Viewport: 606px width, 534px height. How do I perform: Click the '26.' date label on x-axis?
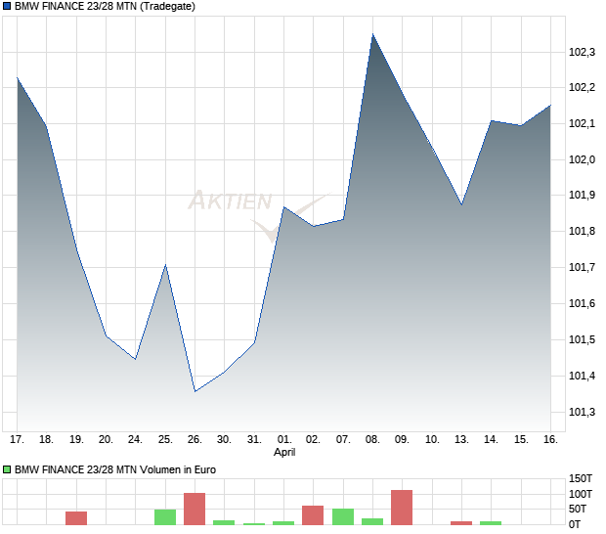point(195,439)
